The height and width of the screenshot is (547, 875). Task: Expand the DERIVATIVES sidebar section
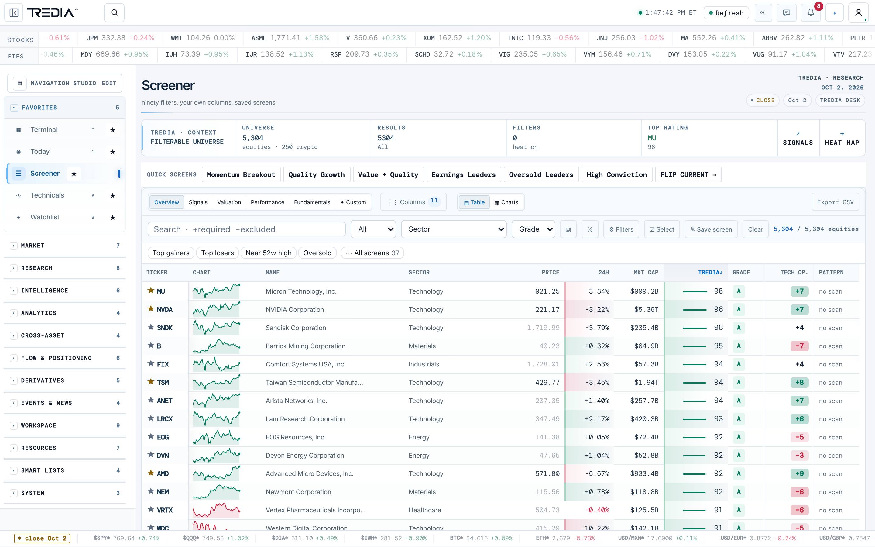65,380
